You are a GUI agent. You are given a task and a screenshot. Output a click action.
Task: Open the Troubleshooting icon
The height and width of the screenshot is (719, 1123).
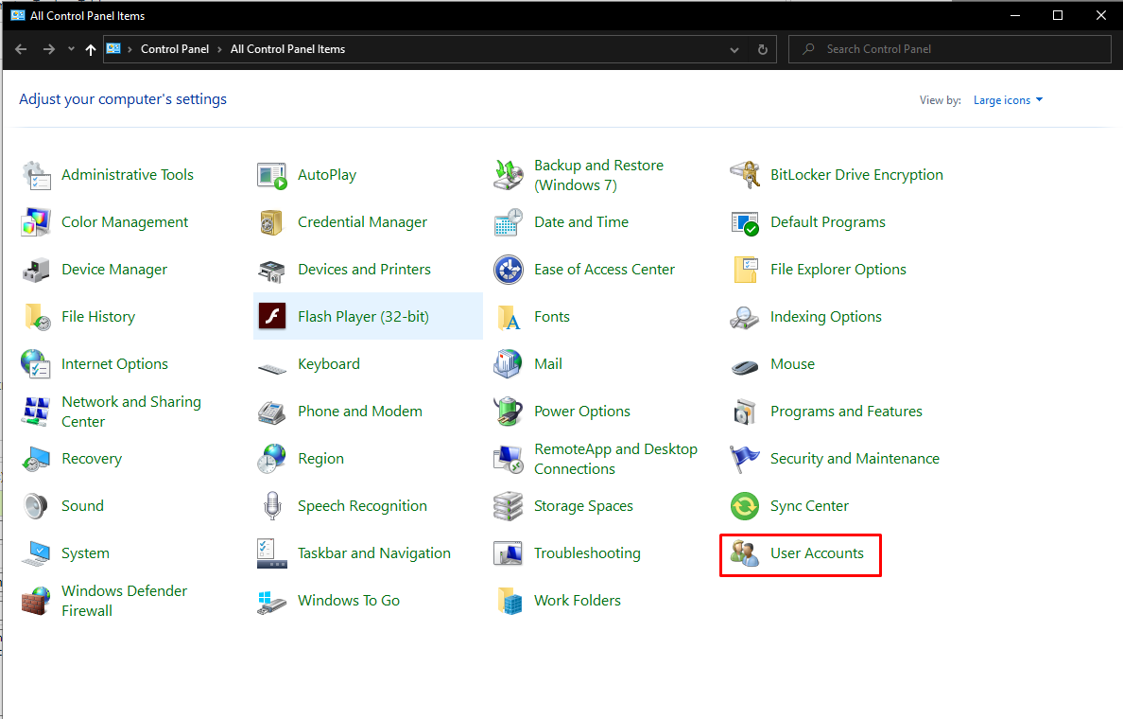point(509,554)
